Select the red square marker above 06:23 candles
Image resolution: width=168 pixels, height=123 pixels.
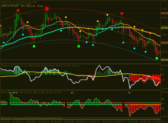point(18,10)
